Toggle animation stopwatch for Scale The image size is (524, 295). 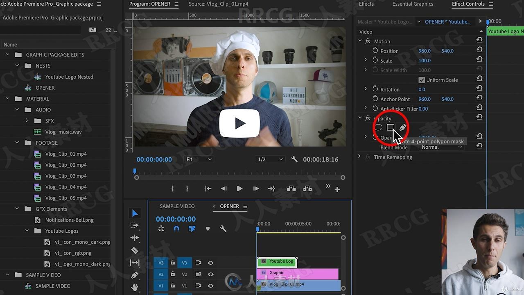coord(375,60)
